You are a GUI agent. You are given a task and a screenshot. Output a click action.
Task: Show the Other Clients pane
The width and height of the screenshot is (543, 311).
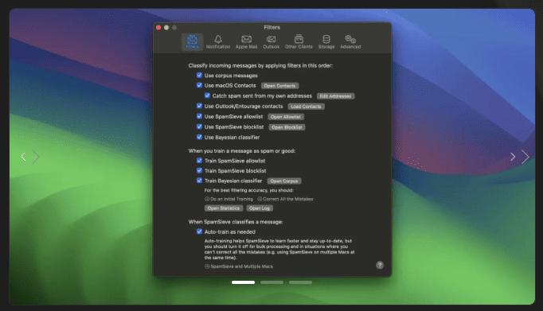pyautogui.click(x=299, y=42)
